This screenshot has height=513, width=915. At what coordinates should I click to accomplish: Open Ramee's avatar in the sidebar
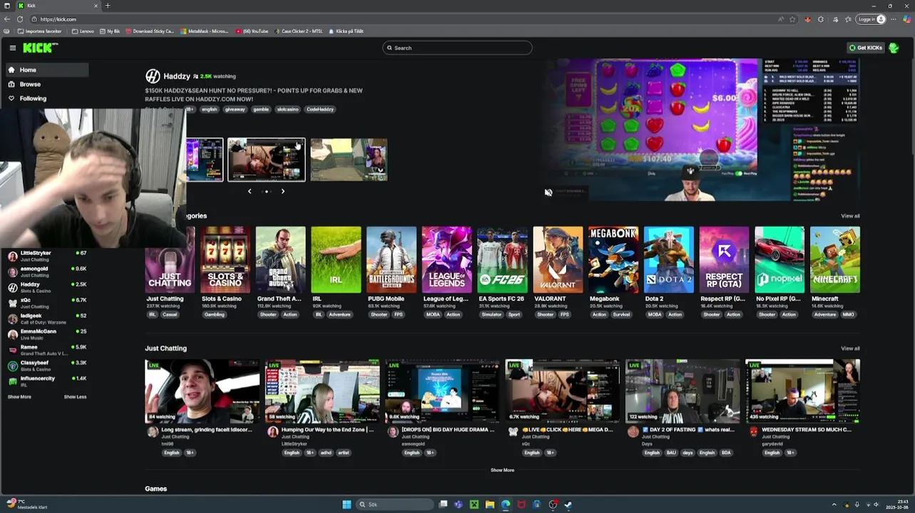coord(13,350)
